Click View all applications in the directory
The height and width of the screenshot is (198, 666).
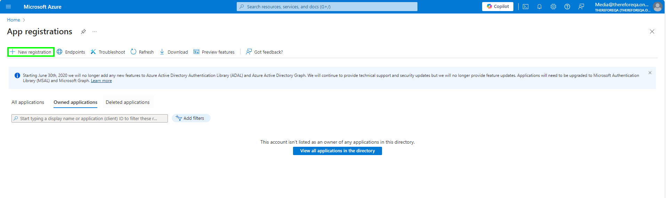coord(338,151)
